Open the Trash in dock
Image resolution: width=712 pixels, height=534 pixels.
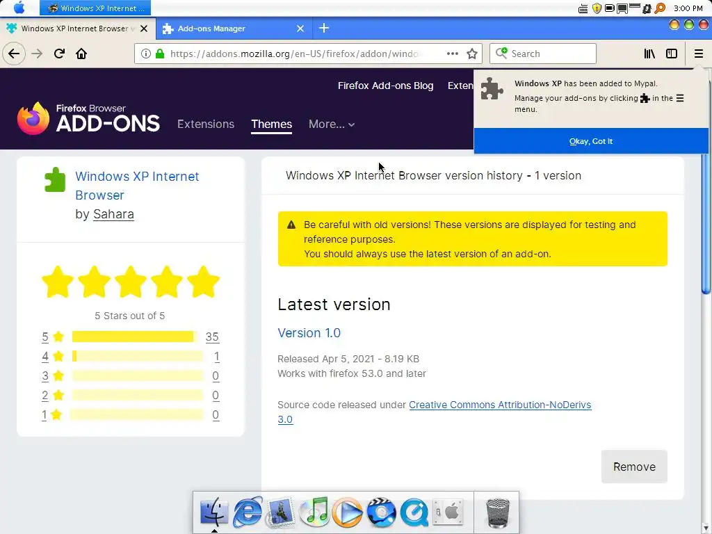coord(498,512)
